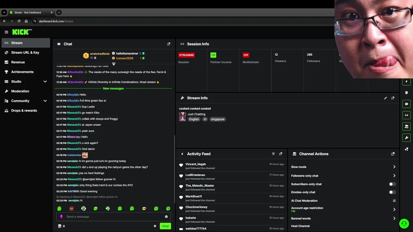Viewport: 413px width, 232px height.
Task: Click the STREAMING session badge
Action: click(x=186, y=55)
